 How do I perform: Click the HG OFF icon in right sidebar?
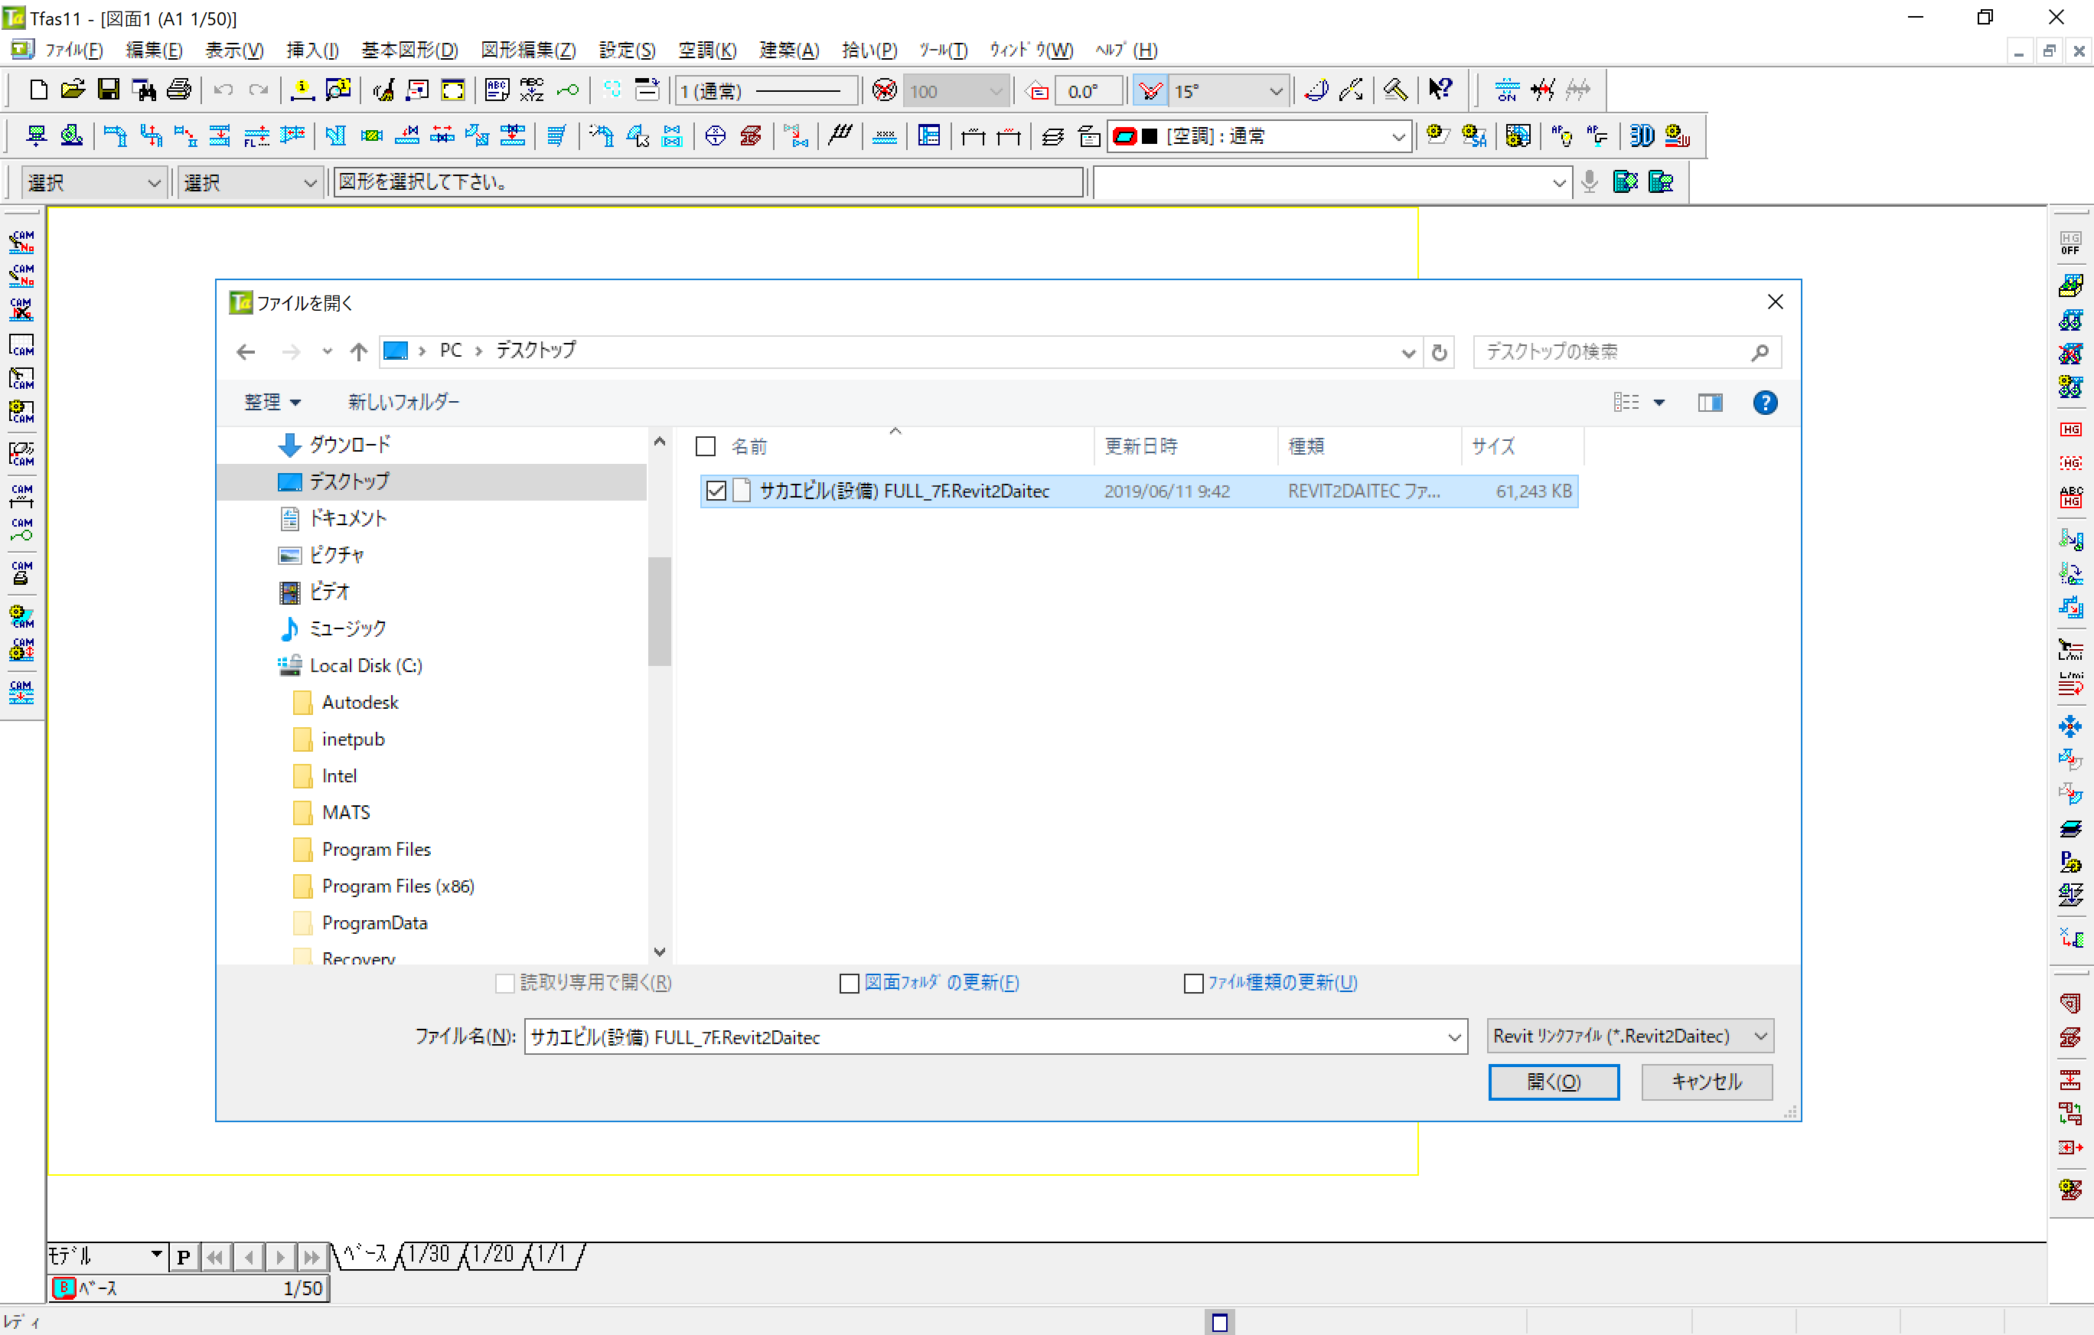[2070, 243]
